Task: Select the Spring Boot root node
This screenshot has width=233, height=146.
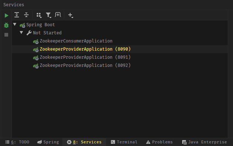Action: (x=40, y=25)
